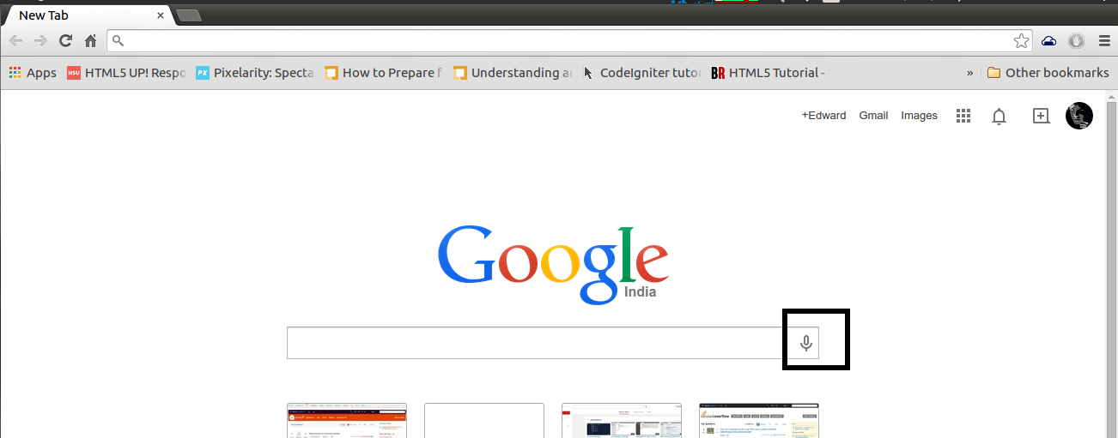Open the account profile picture
This screenshot has height=438, width=1118.
(x=1079, y=116)
